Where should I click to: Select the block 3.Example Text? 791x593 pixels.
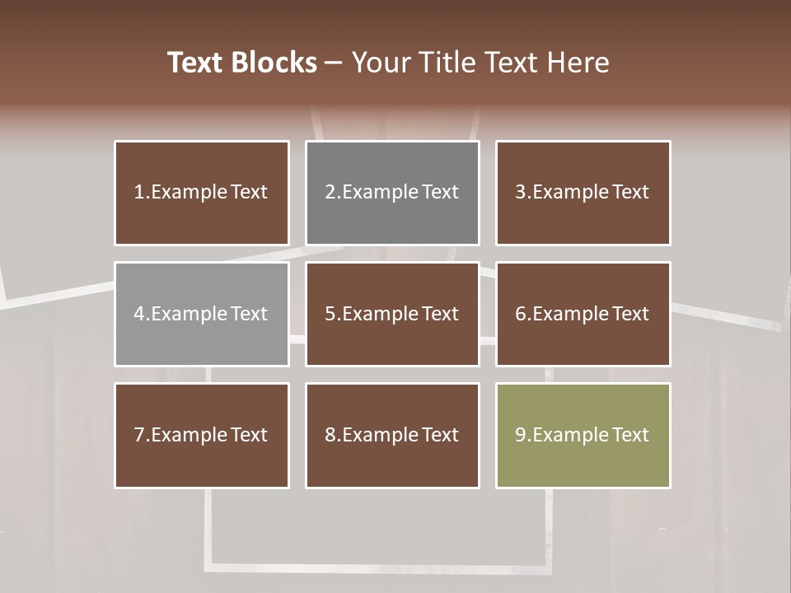coord(583,193)
